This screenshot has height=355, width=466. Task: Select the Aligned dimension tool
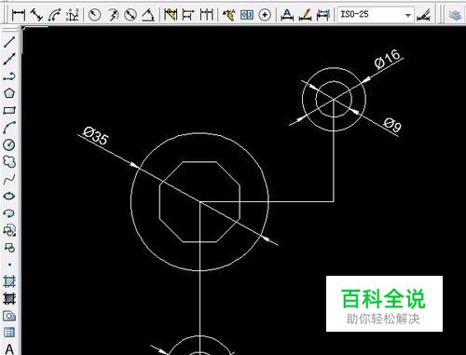pyautogui.click(x=36, y=15)
